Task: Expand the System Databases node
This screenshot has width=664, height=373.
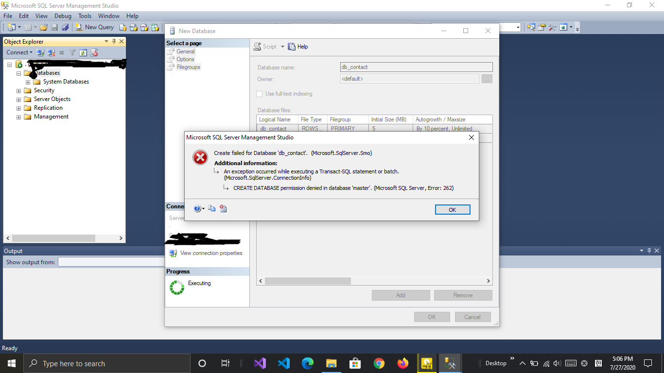Action: pos(28,82)
